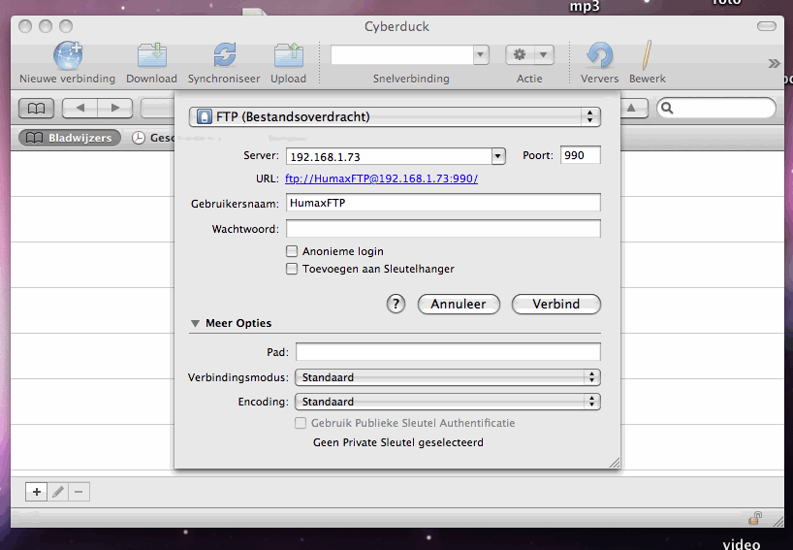Go back with the left arrow

click(x=79, y=108)
